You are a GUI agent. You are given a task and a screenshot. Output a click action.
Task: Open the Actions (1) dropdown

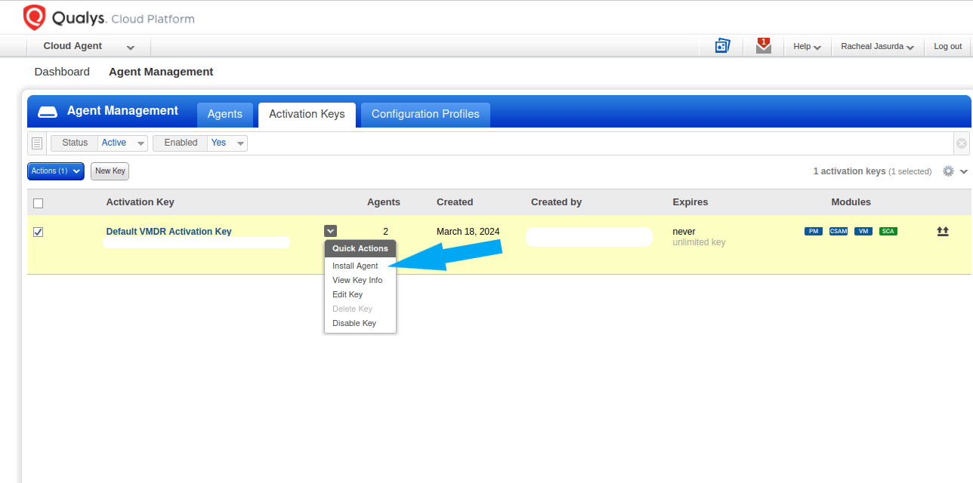pyautogui.click(x=56, y=171)
